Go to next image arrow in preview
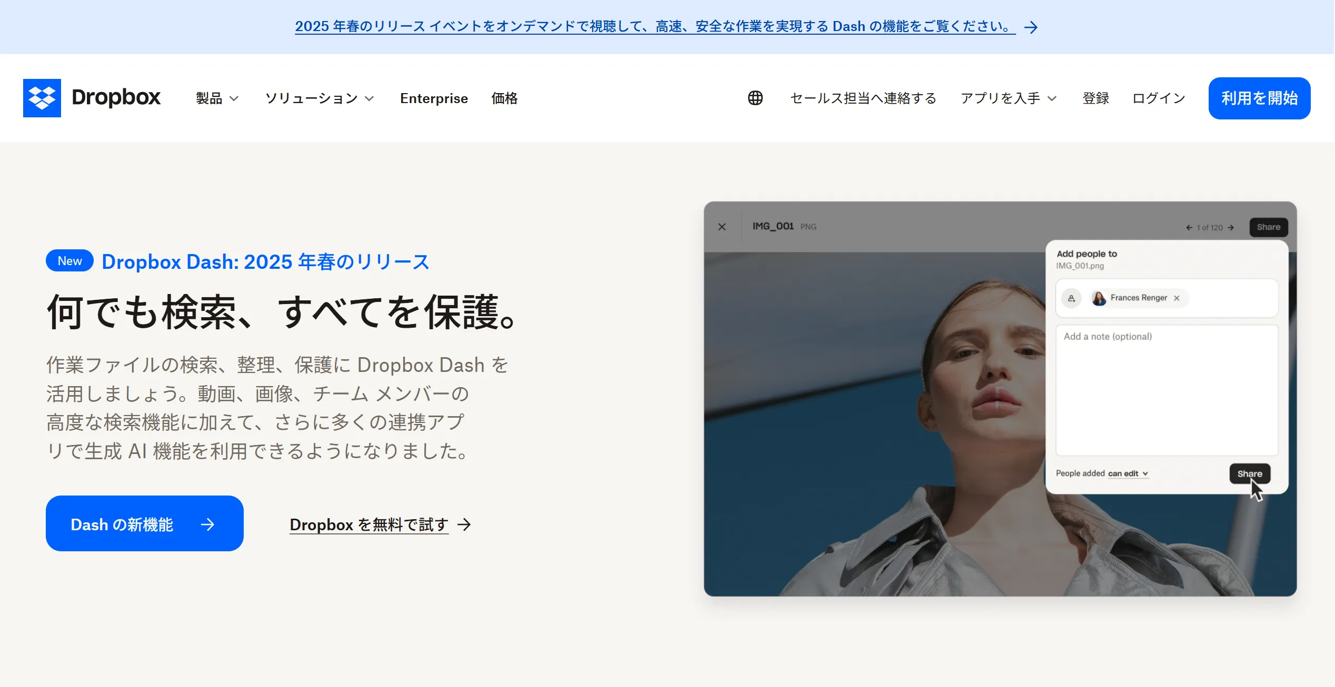This screenshot has height=687, width=1335. tap(1231, 228)
